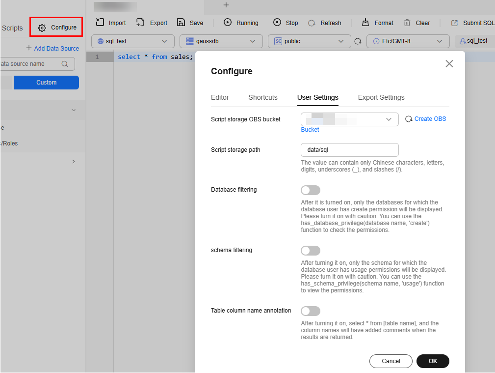Viewport: 495px width, 373px height.
Task: Enable Table column name annotation switch
Action: point(311,311)
